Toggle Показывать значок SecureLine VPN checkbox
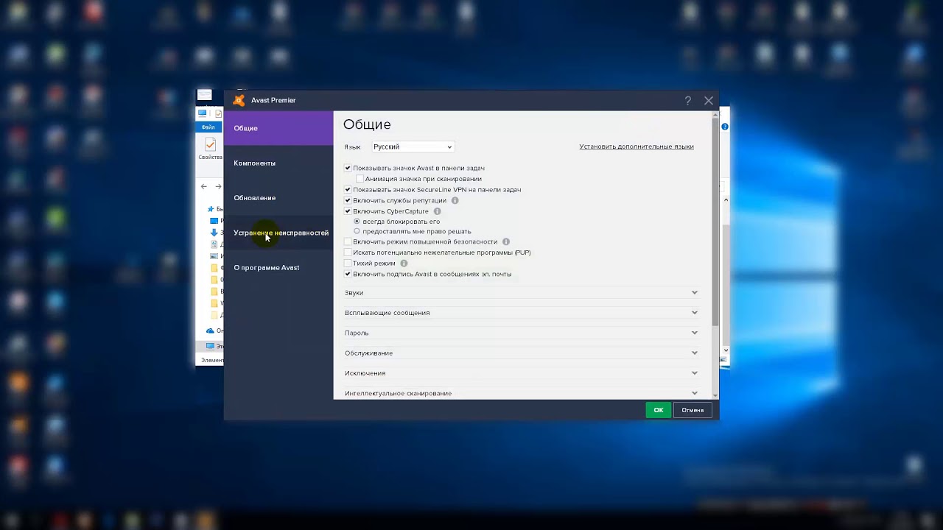This screenshot has width=943, height=530. [348, 190]
